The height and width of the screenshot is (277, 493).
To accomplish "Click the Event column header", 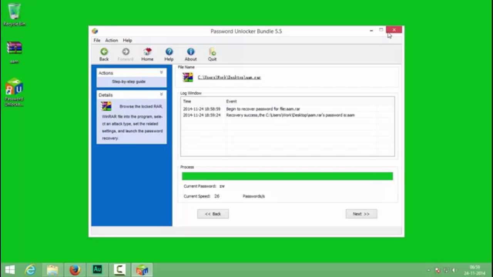I will pos(231,102).
